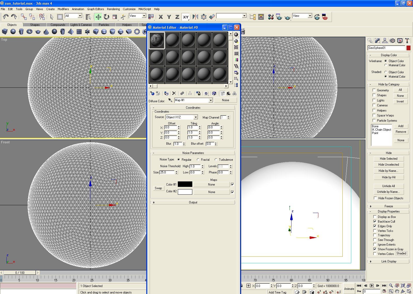Open Select by Name list tool

tap(88, 17)
